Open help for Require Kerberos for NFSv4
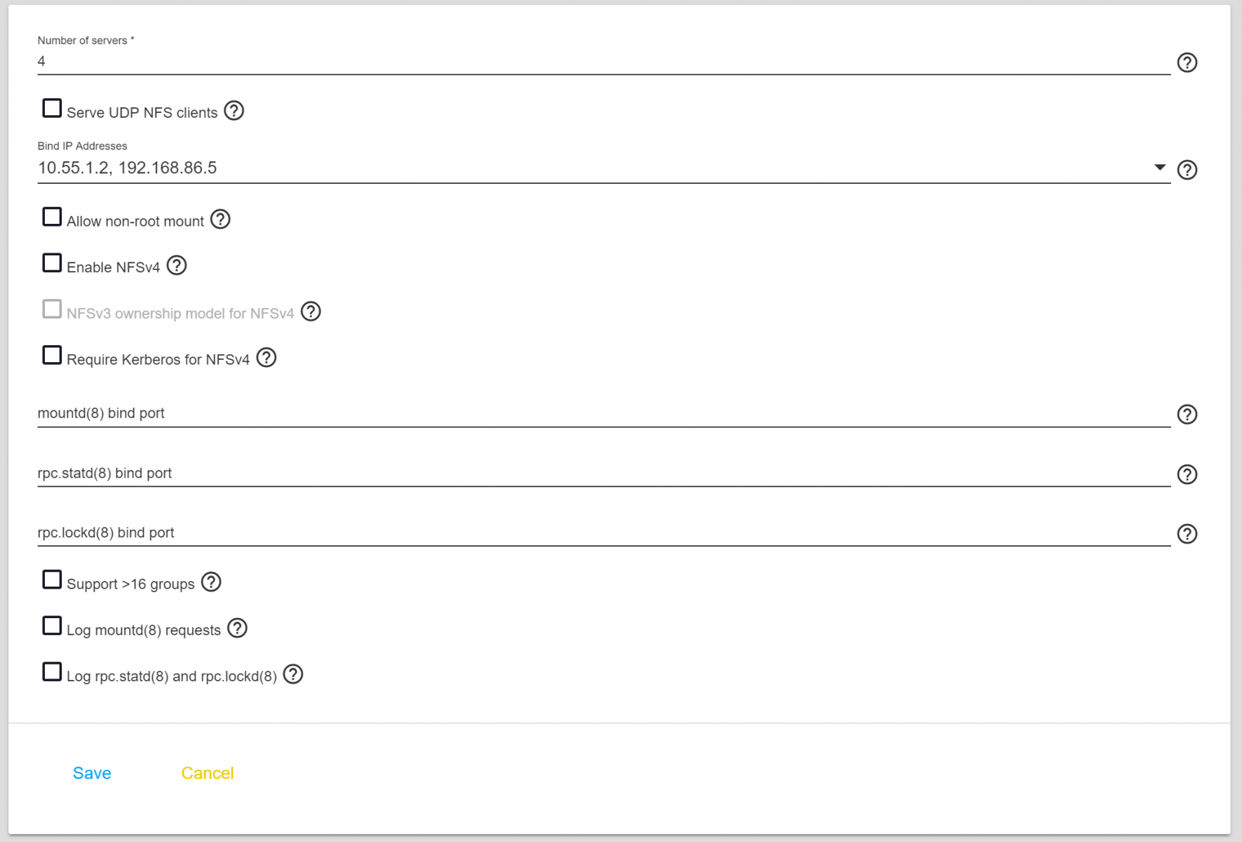This screenshot has width=1242, height=842. pos(266,358)
